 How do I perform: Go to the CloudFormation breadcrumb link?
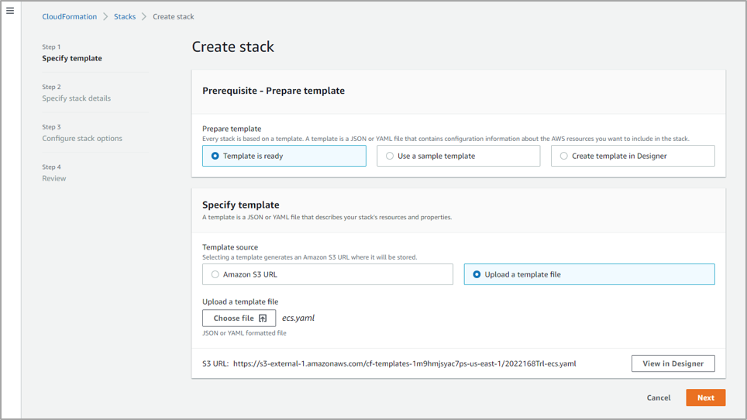[x=69, y=17]
